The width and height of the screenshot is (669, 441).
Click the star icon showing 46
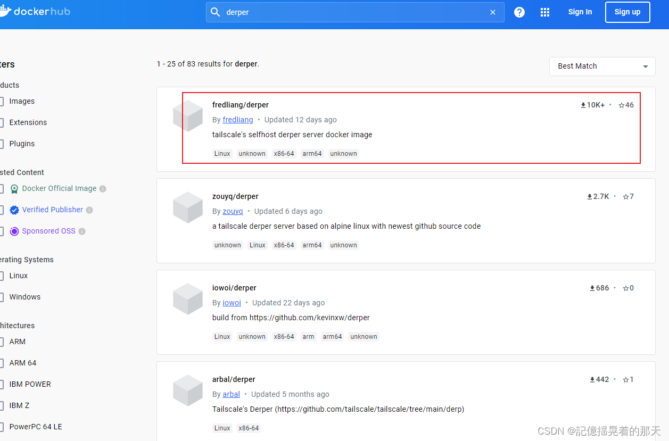621,105
